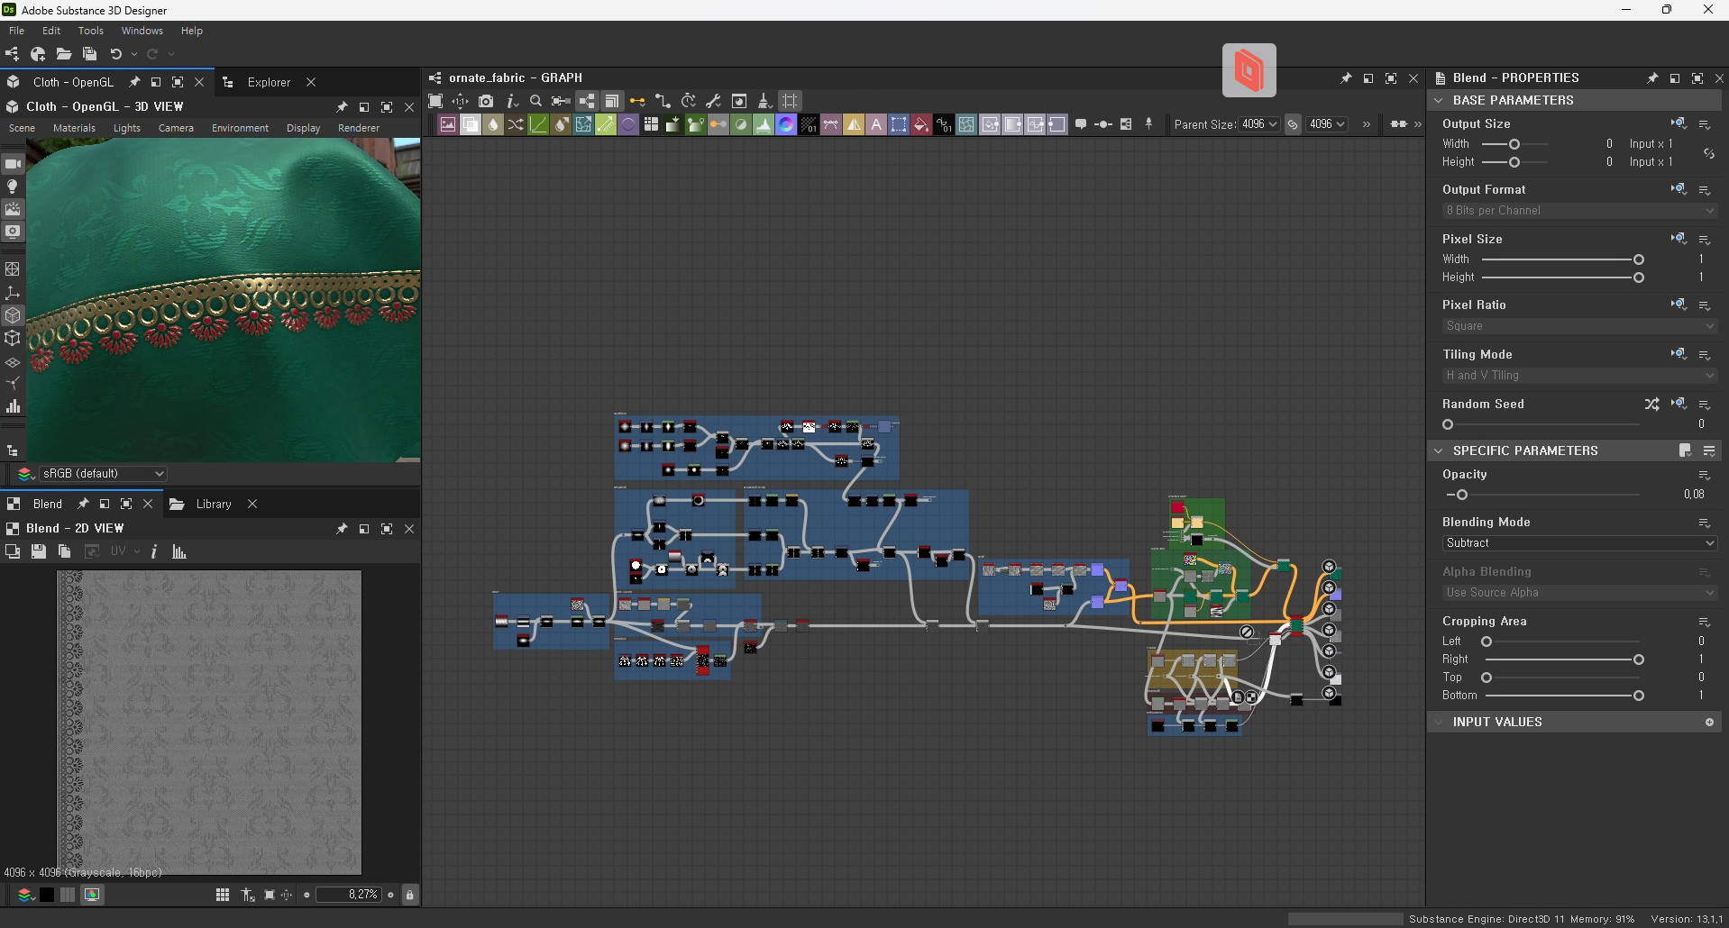Add a pin marker to the graph

pyautogui.click(x=1149, y=124)
